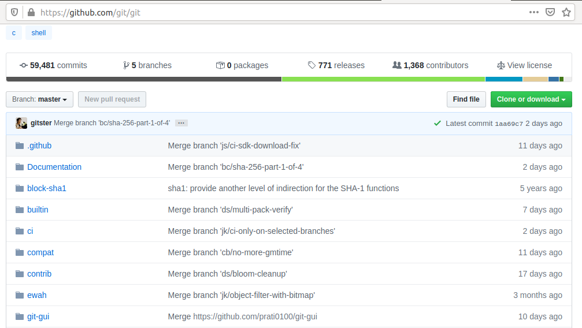Click the New pull request button
Viewport: 582px width, 328px height.
112,99
